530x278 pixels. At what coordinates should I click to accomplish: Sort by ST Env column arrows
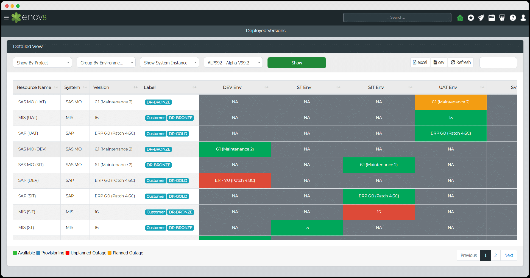[338, 87]
